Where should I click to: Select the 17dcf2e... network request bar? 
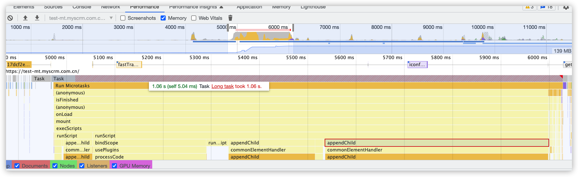(x=18, y=64)
